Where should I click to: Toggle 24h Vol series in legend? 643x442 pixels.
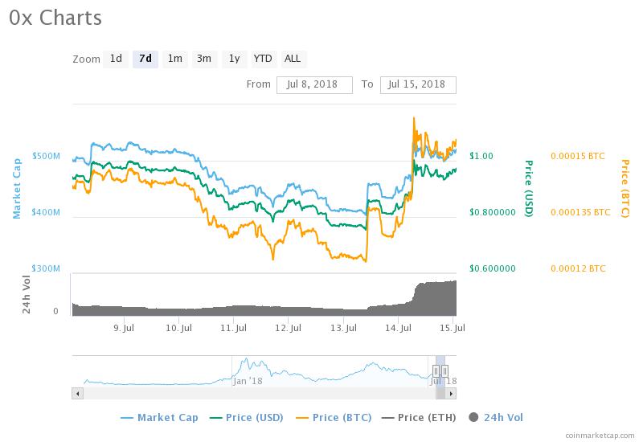pyautogui.click(x=496, y=417)
